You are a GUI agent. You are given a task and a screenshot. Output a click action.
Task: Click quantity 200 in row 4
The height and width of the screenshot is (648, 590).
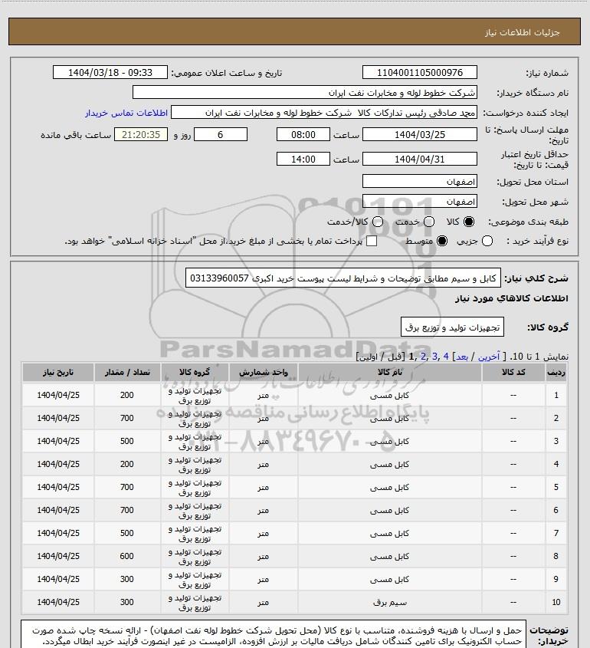point(126,464)
